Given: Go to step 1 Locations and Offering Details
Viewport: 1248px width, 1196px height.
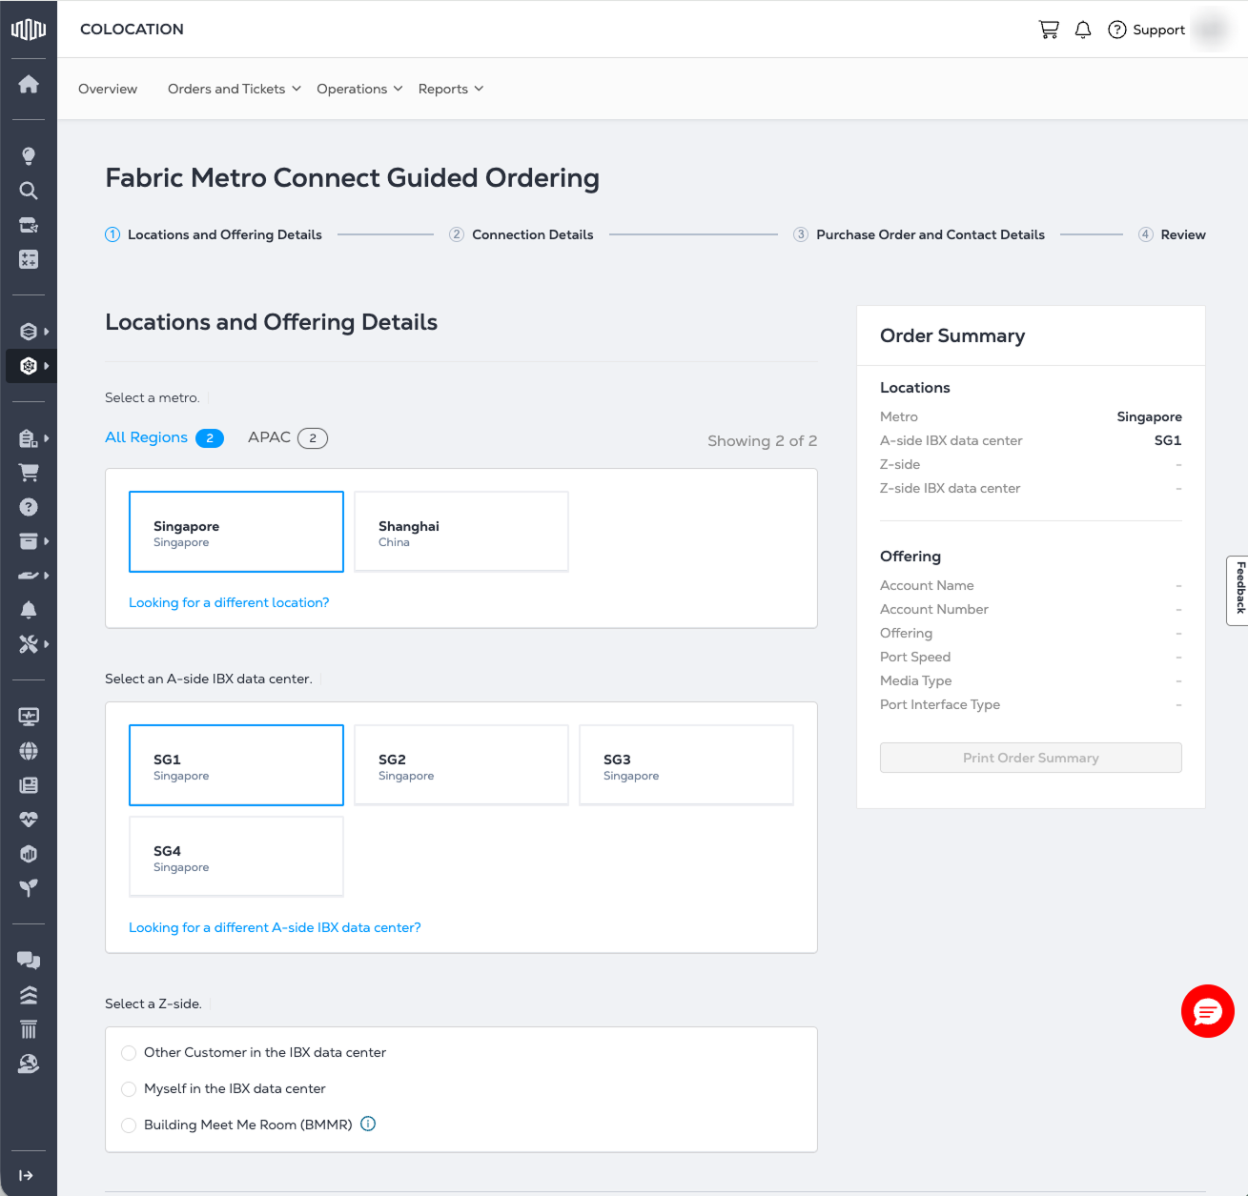Looking at the screenshot, I should coord(214,234).
